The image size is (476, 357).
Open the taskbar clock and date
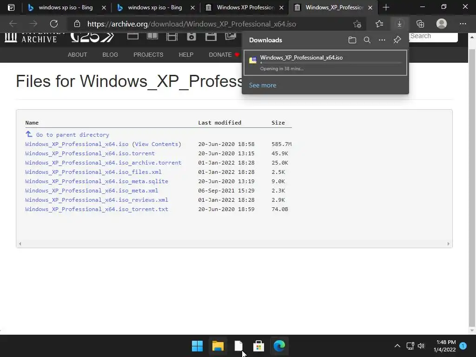(x=444, y=346)
